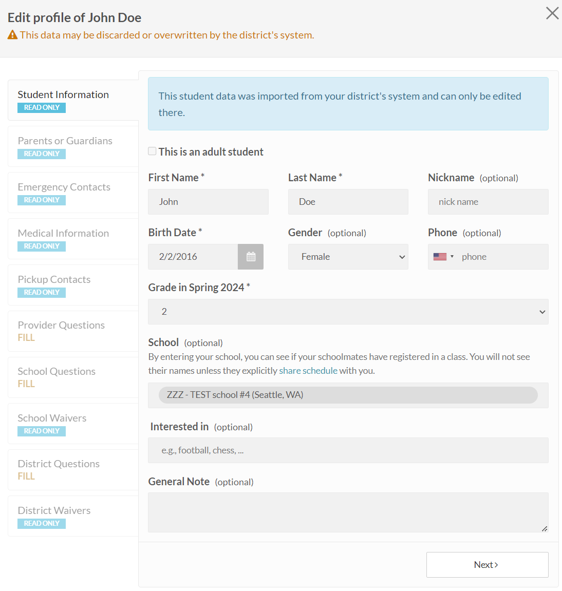Expand the Grade in Spring 2024 dropdown
The height and width of the screenshot is (591, 562).
pos(348,312)
